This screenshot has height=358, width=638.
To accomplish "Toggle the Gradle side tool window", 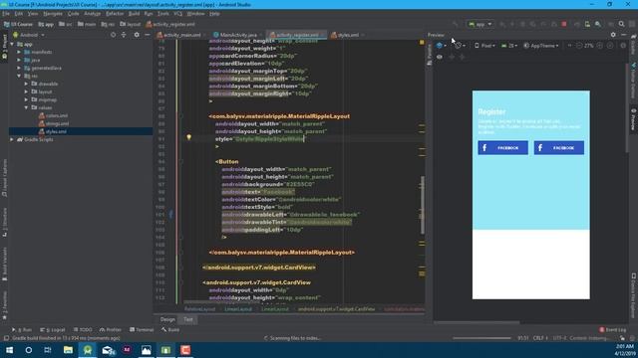I will pyautogui.click(x=634, y=46).
